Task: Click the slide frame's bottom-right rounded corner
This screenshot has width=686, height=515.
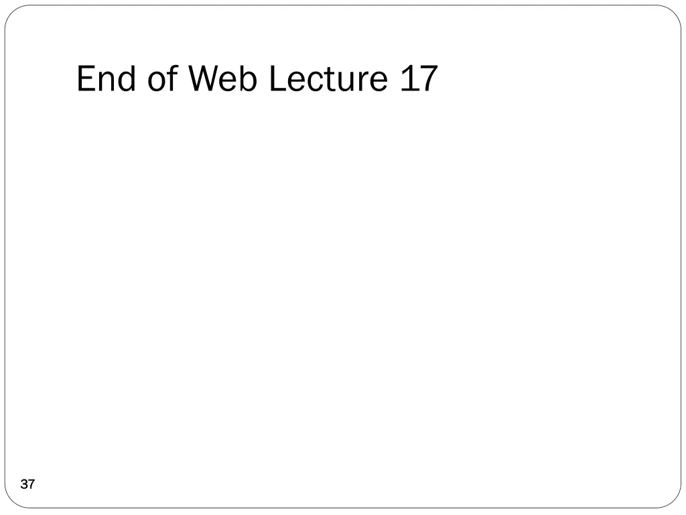Action: coord(674,501)
